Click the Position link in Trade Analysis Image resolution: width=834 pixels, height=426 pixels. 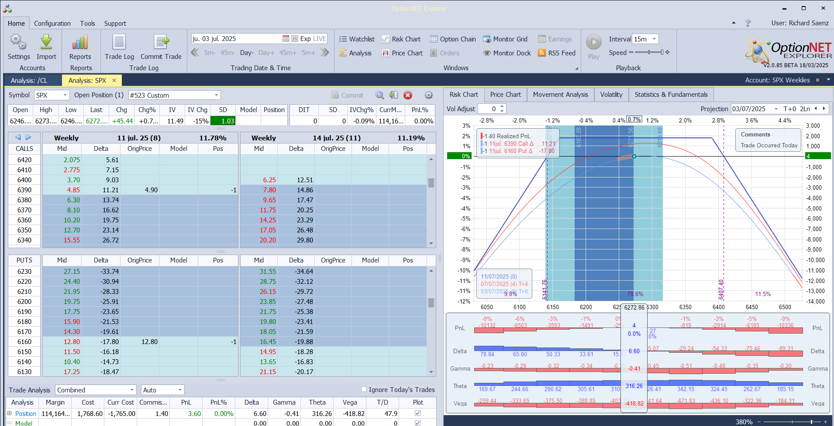(x=26, y=414)
